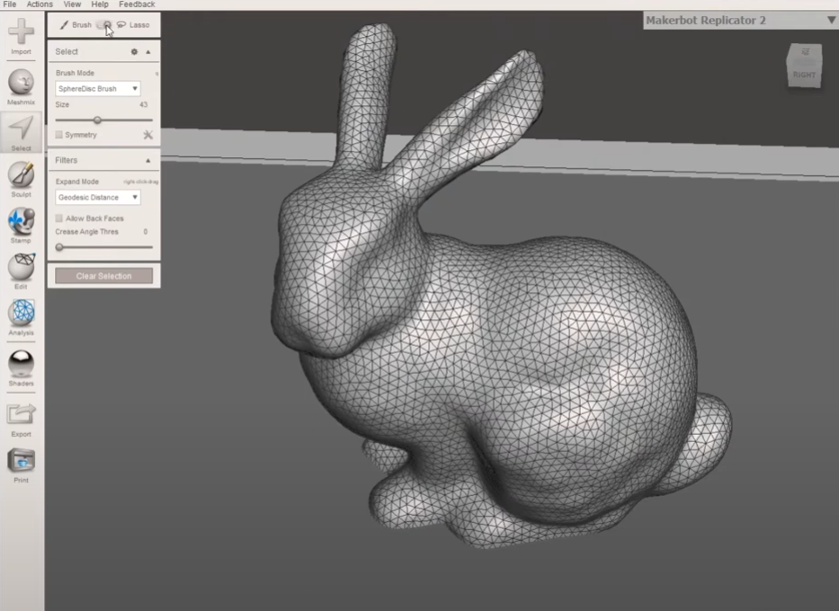Open the Actions menu
Image resolution: width=839 pixels, height=611 pixels.
(40, 4)
